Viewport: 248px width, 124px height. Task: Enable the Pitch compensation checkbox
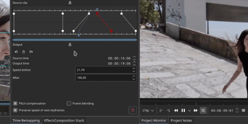pyautogui.click(x=15, y=103)
